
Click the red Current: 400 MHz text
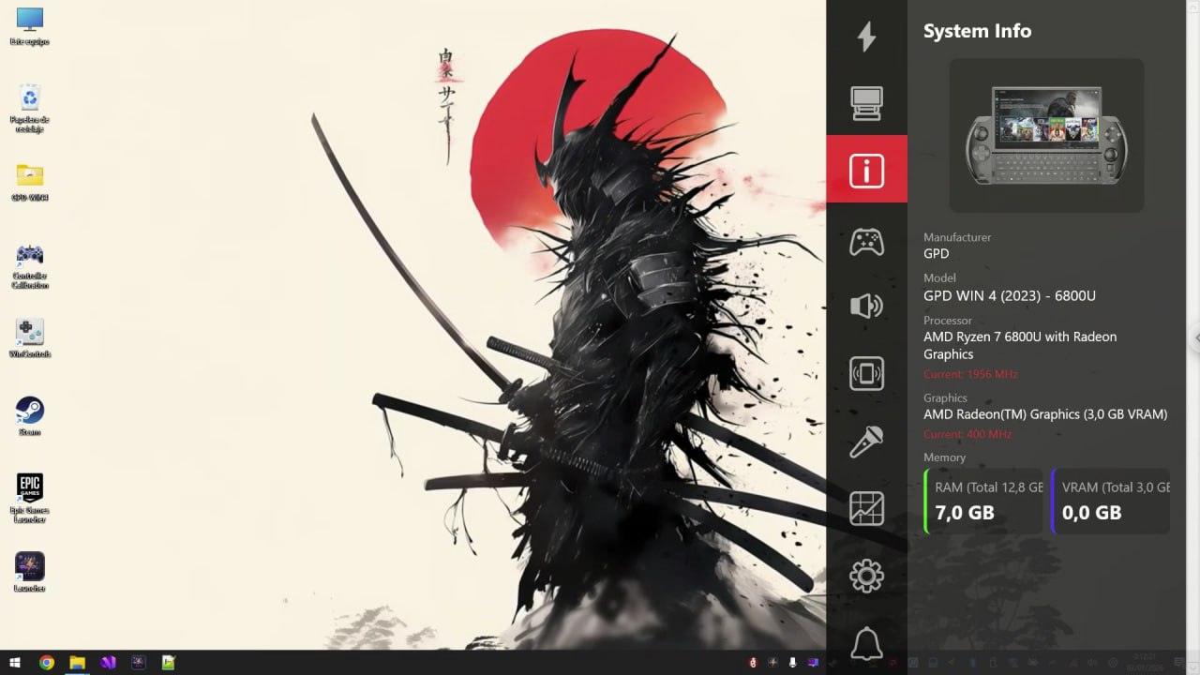[x=967, y=434]
